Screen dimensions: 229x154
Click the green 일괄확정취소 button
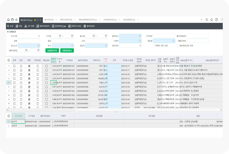67,51
